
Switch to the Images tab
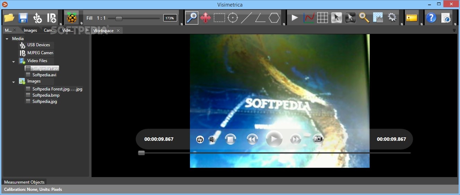tap(30, 30)
